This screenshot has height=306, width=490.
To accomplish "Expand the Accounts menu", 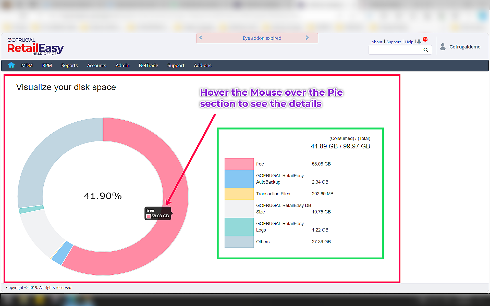I will tap(96, 66).
